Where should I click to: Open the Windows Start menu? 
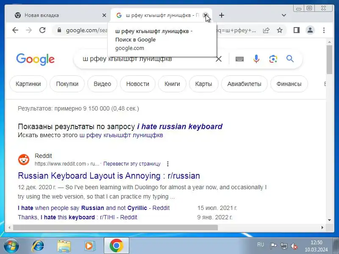[11, 246]
